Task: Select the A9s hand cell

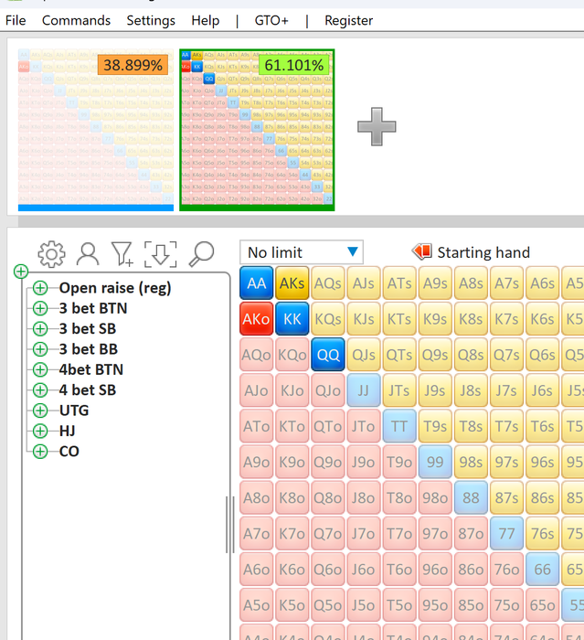Action: [435, 283]
